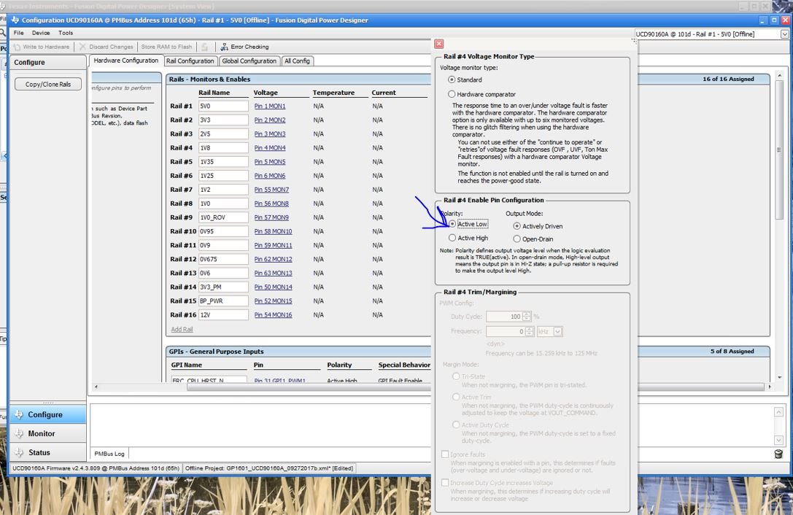Click the scroll down arrow of the log pane
Image resolution: width=793 pixels, height=515 pixels.
[779, 440]
